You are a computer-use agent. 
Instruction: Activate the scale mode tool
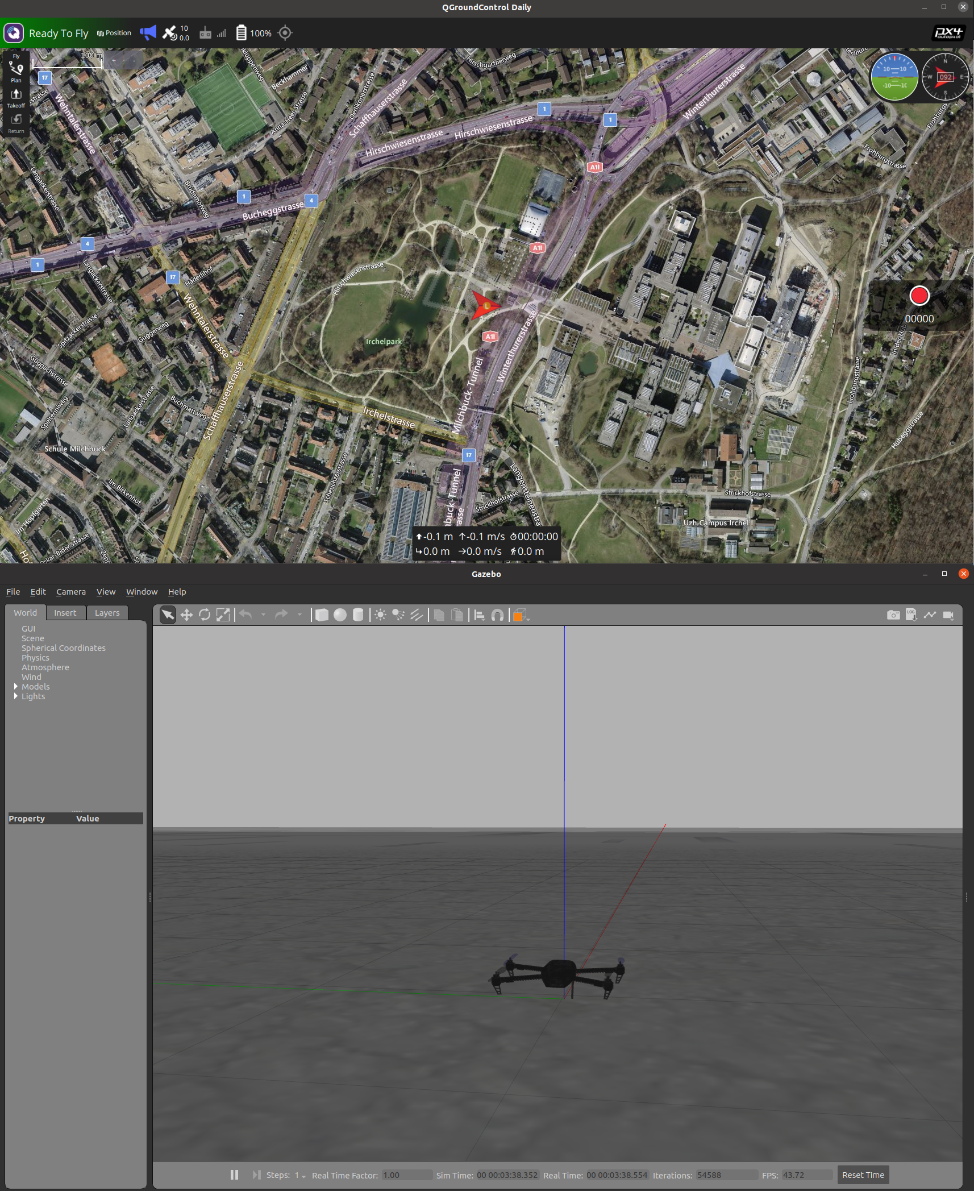click(223, 615)
